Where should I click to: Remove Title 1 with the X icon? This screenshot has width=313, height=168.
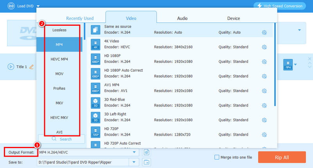pos(309,59)
